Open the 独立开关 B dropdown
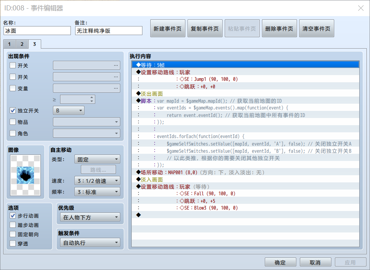 click(x=69, y=111)
